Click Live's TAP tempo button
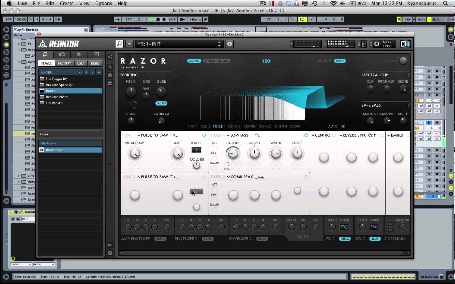Screen dimensions: 455x284 tap(8, 20)
